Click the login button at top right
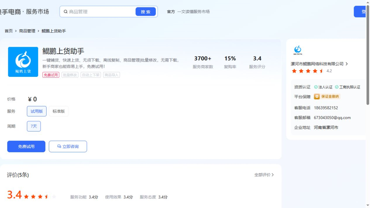This screenshot has width=370, height=208. click(360, 12)
